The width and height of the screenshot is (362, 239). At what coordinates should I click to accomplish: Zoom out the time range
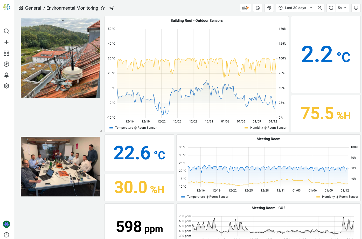[x=320, y=8]
